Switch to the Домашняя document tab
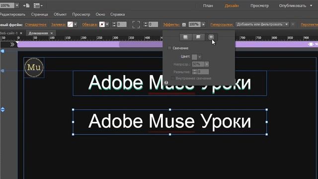The width and height of the screenshot is (318, 179). click(38, 33)
